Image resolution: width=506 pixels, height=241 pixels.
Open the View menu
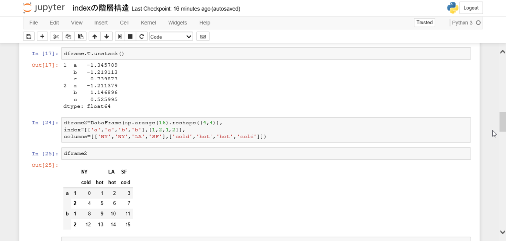tap(77, 23)
